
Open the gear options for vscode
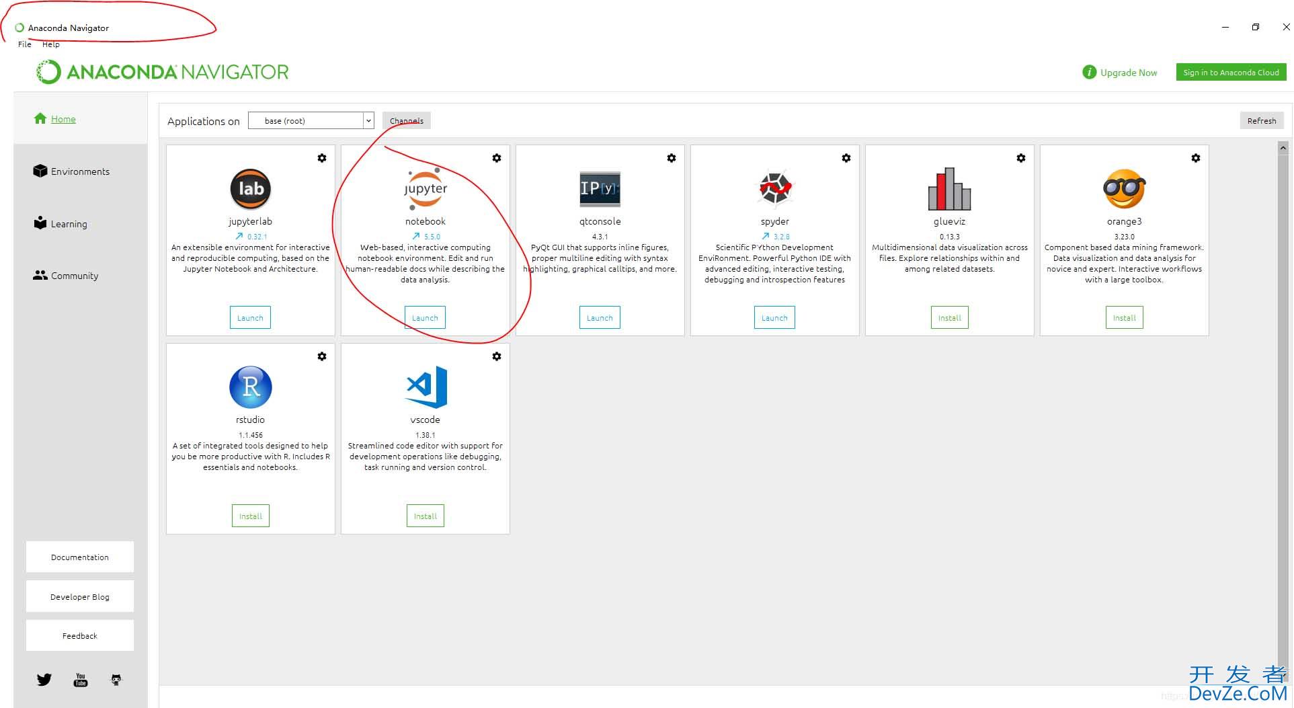(497, 356)
